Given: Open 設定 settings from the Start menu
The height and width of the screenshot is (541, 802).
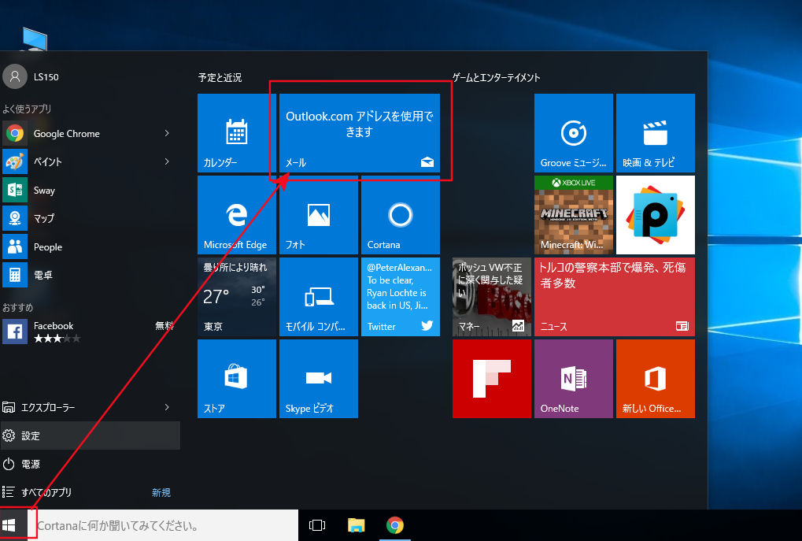Looking at the screenshot, I should 90,435.
